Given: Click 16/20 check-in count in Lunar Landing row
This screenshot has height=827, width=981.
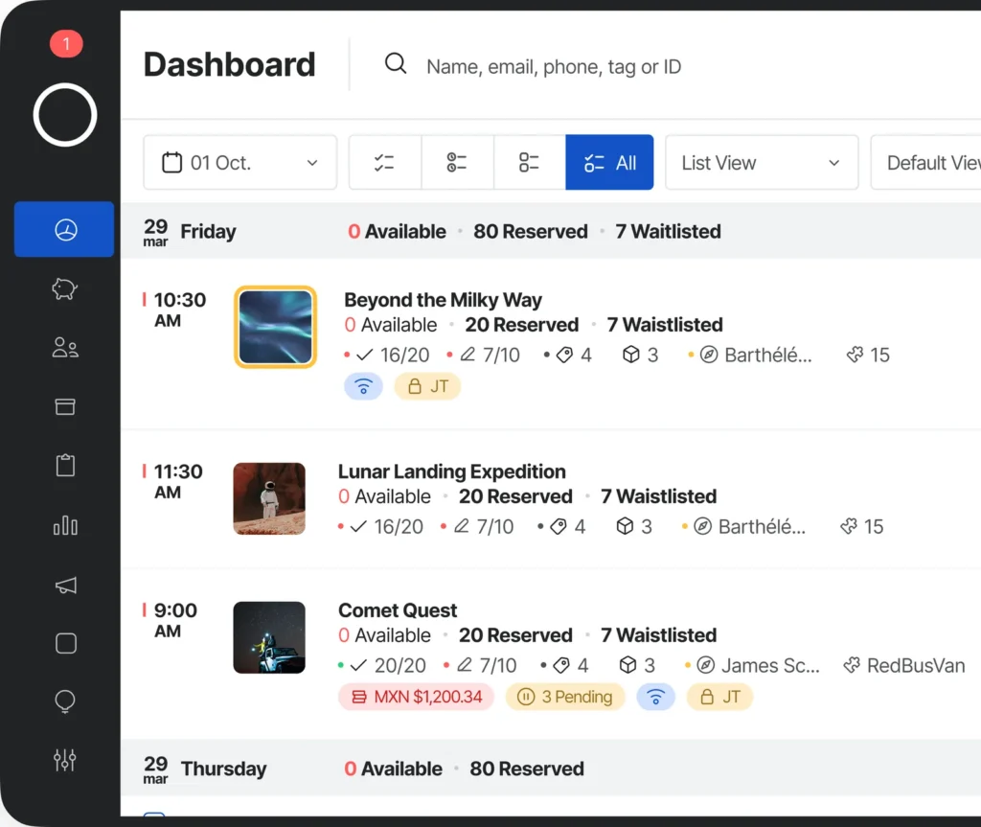Looking at the screenshot, I should click(399, 526).
